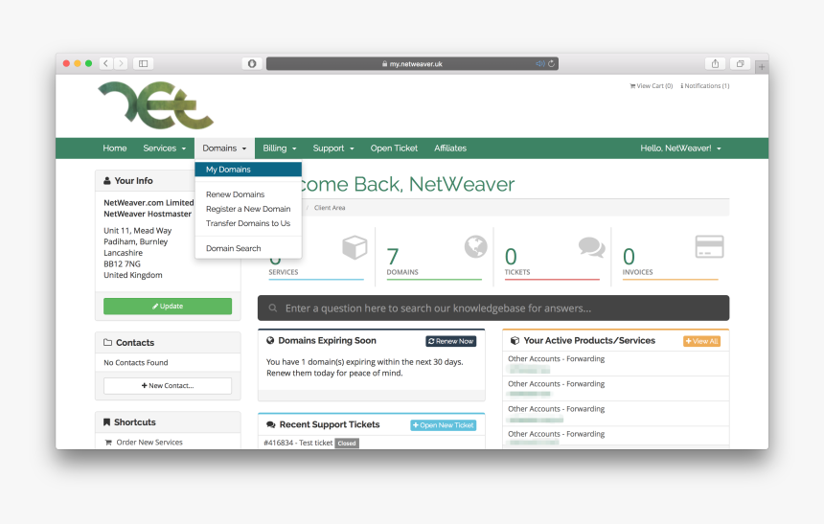Click the address bar showing my.netweaver.uk

click(412, 63)
